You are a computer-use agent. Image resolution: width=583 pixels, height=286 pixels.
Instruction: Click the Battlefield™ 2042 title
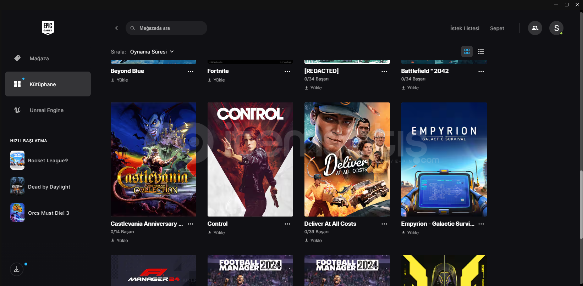[x=425, y=71]
